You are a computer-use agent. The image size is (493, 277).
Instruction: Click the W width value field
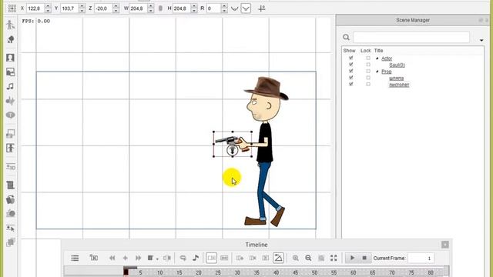point(139,8)
